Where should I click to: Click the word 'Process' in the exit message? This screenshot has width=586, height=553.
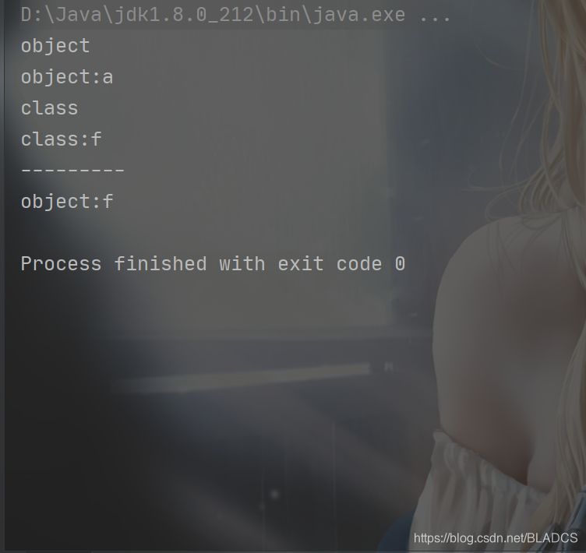(x=61, y=264)
